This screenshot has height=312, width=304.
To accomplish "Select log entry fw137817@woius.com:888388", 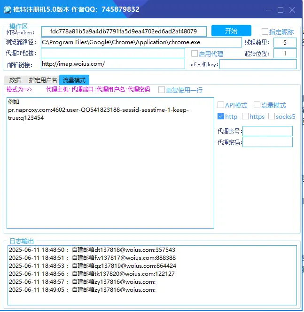I will click(92, 257).
